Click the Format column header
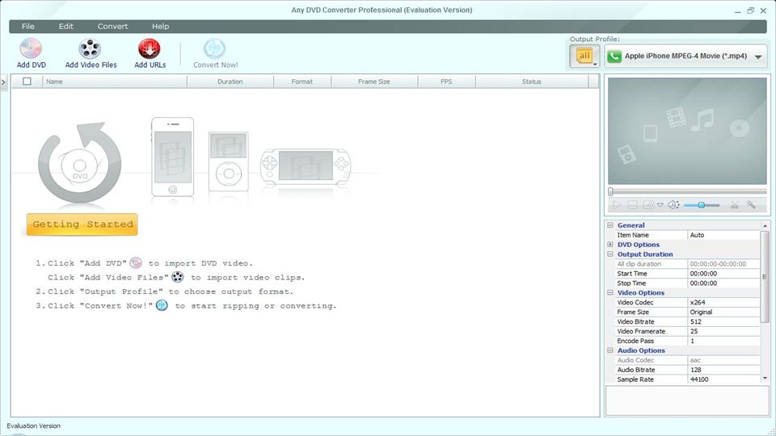The height and width of the screenshot is (436, 776). tap(302, 82)
